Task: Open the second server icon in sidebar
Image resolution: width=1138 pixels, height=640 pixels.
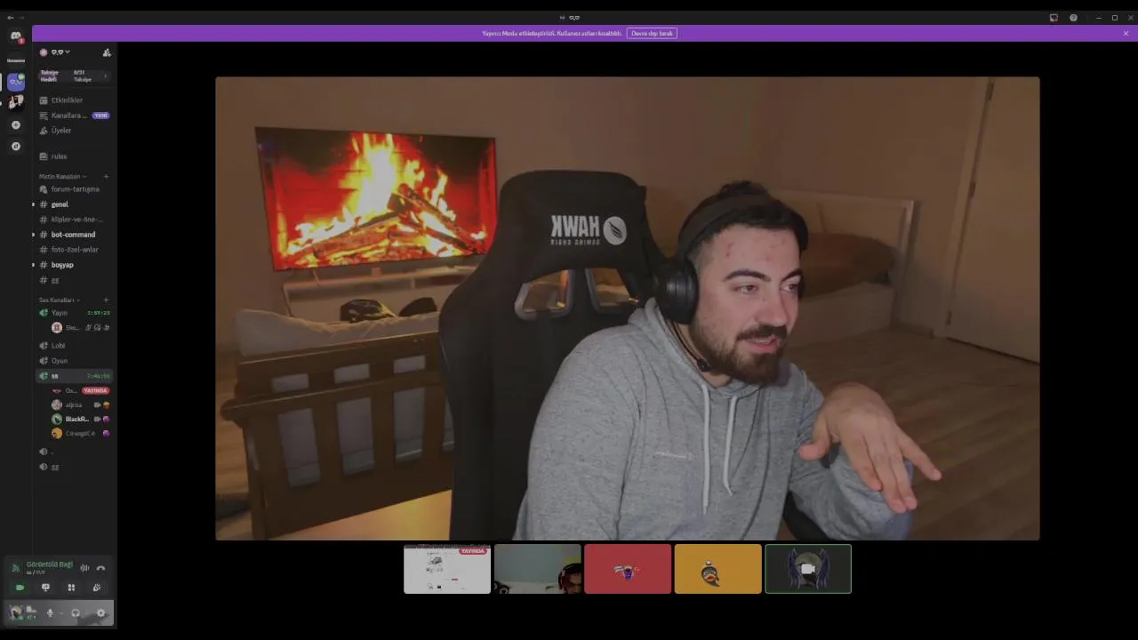Action: 15,102
